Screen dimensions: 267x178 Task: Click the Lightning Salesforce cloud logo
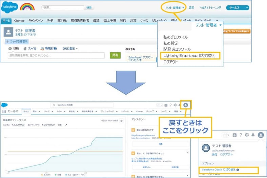tap(4, 105)
